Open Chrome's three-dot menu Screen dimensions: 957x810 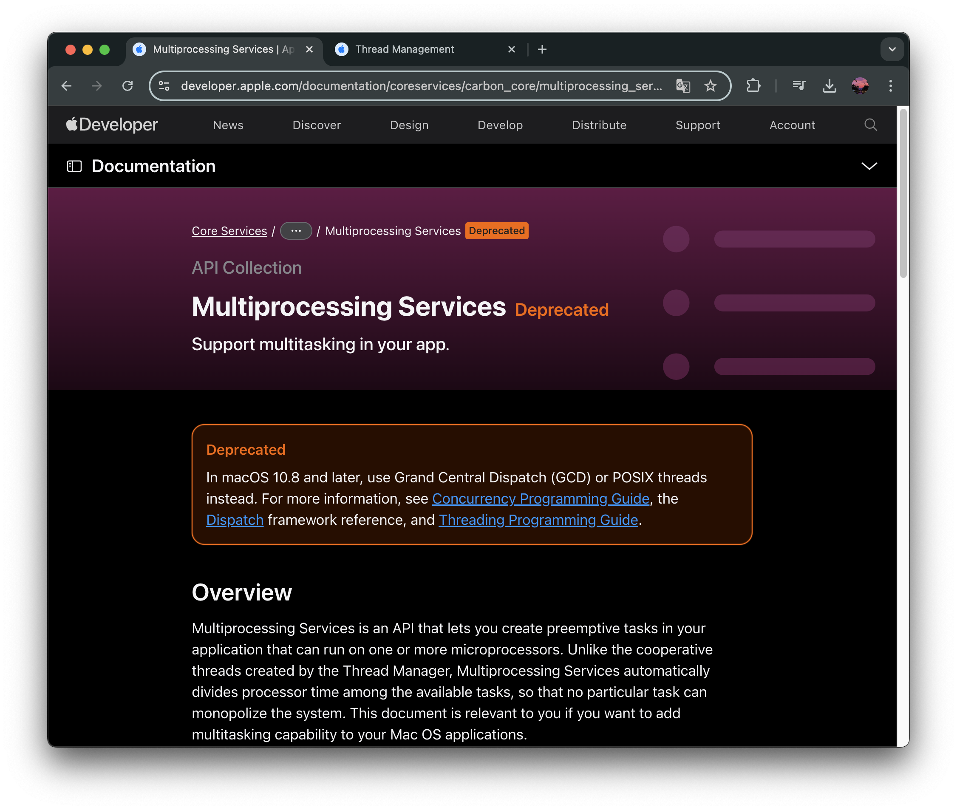click(890, 86)
